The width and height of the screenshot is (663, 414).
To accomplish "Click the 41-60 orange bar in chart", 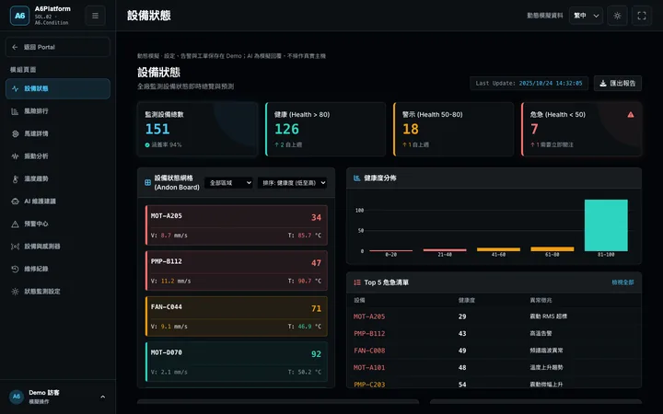I will [x=498, y=249].
